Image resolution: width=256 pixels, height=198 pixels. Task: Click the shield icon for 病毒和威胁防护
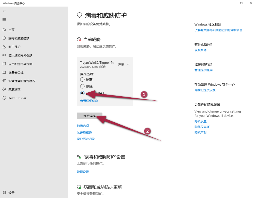(x=4, y=38)
